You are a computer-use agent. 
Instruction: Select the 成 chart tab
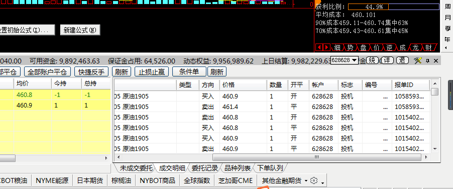[402, 47]
